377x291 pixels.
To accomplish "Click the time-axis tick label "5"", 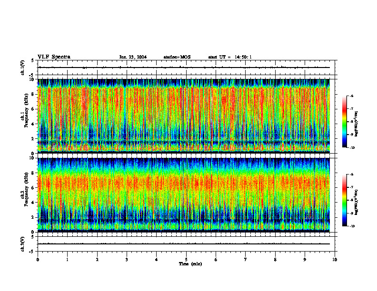I will coord(186,260).
